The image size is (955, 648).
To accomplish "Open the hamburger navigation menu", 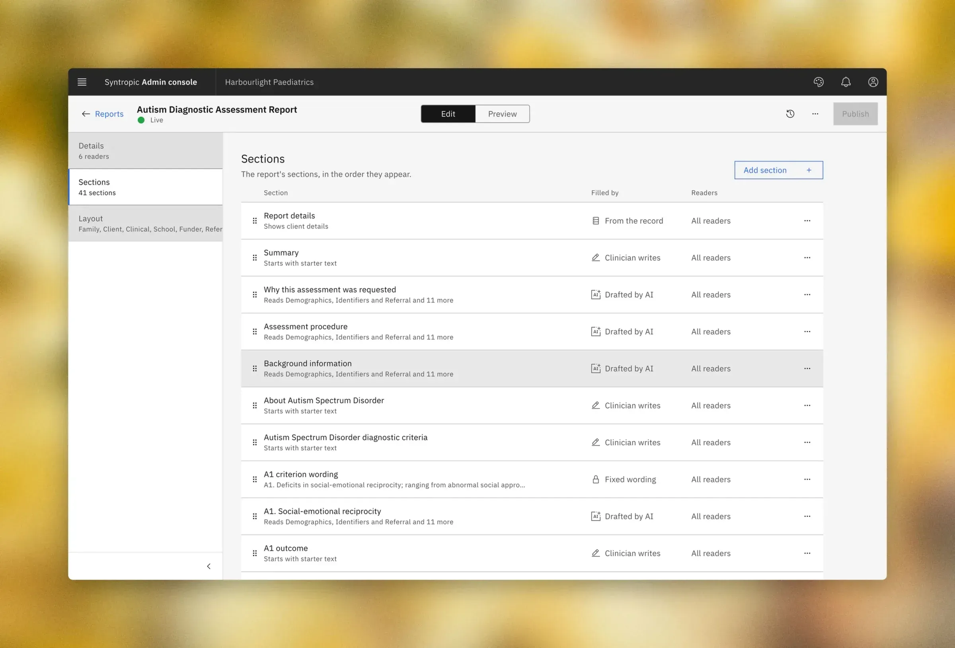I will [x=82, y=82].
